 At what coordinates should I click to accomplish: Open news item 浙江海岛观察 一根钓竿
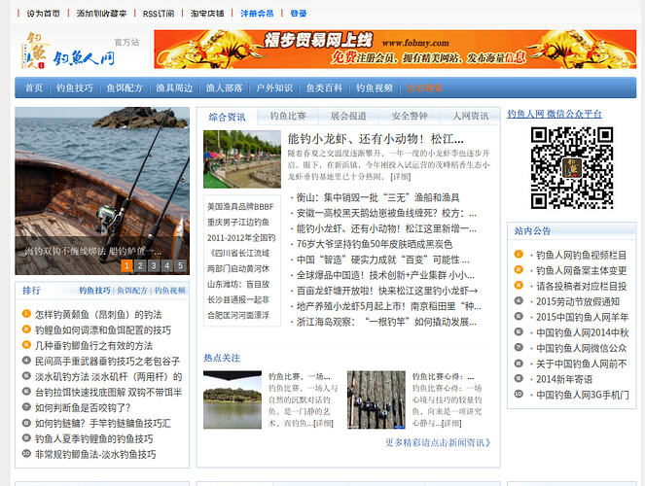click(386, 322)
